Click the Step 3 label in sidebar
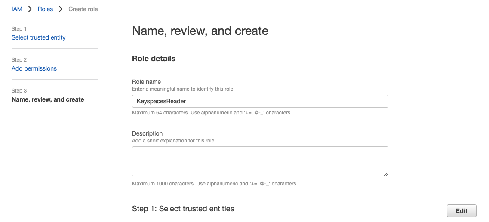489x222 pixels. click(19, 91)
